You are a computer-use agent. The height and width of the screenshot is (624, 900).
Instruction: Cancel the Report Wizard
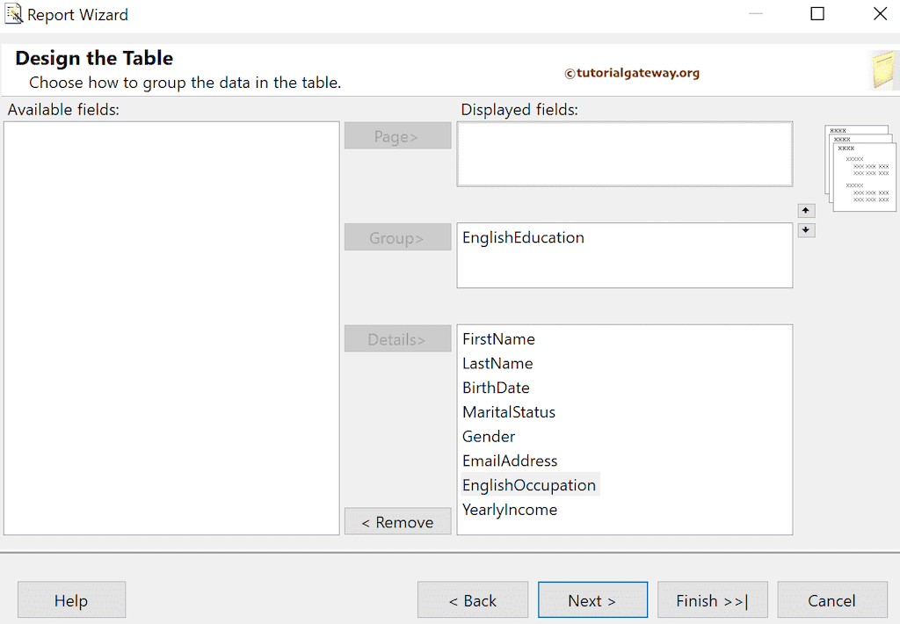pyautogui.click(x=831, y=600)
